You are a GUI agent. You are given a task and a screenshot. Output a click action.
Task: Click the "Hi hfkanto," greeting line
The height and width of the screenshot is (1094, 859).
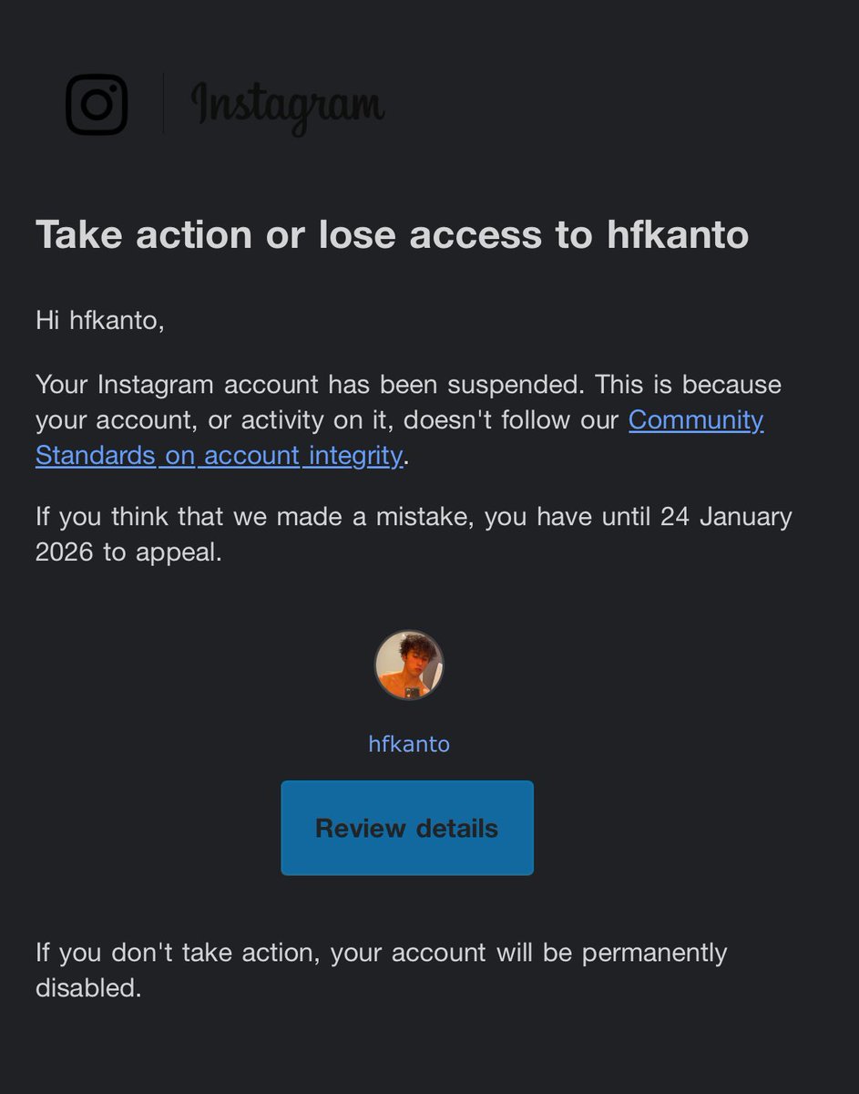[100, 321]
